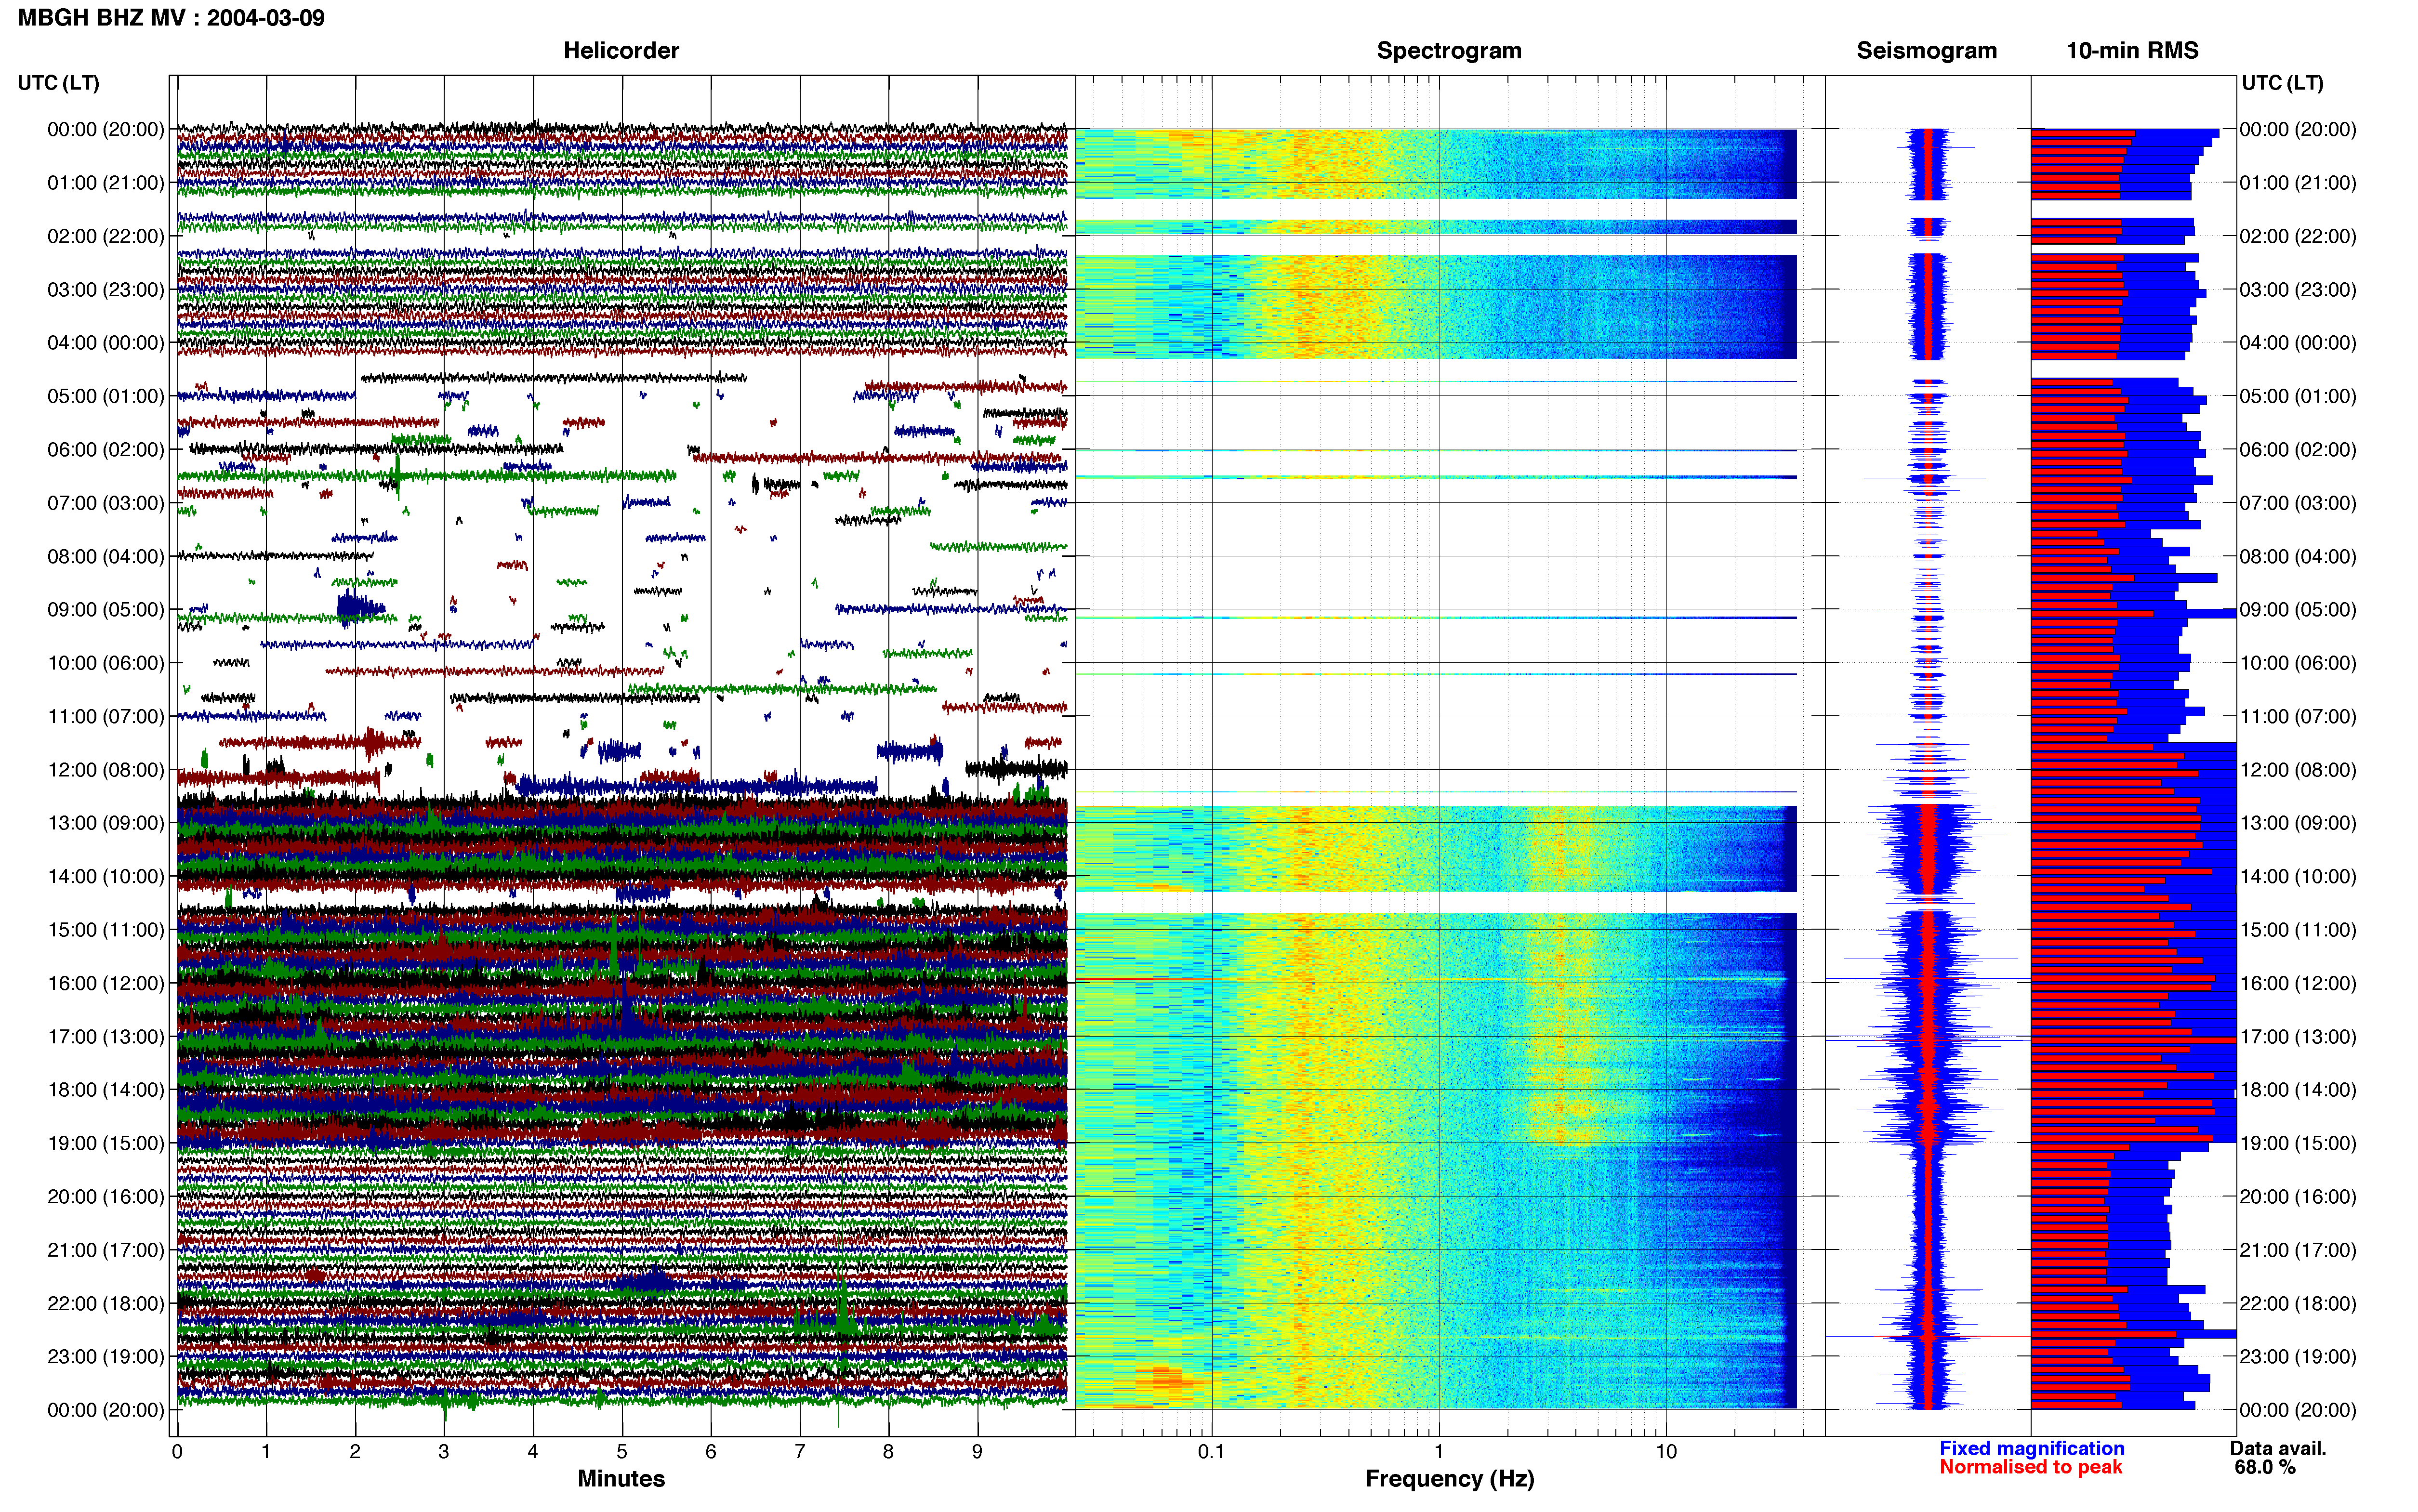Click Minutes axis tick label '3'
Image resolution: width=2418 pixels, height=1512 pixels.
point(444,1452)
